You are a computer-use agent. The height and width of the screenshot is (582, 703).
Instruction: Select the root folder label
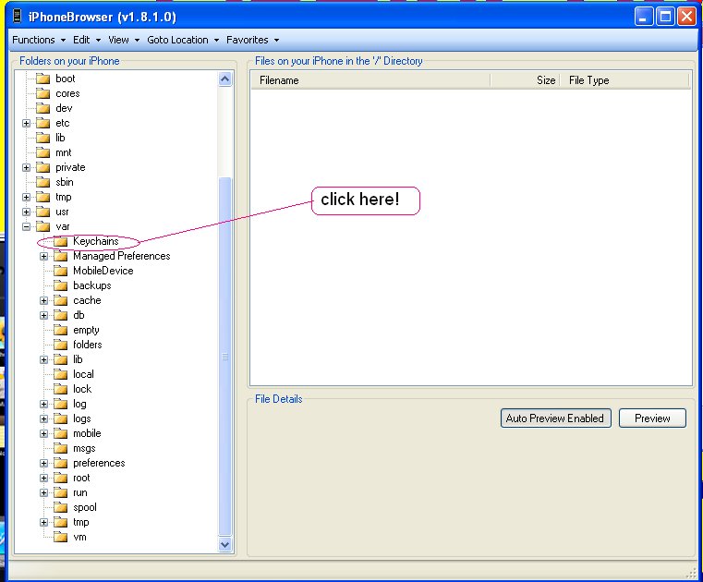[81, 478]
